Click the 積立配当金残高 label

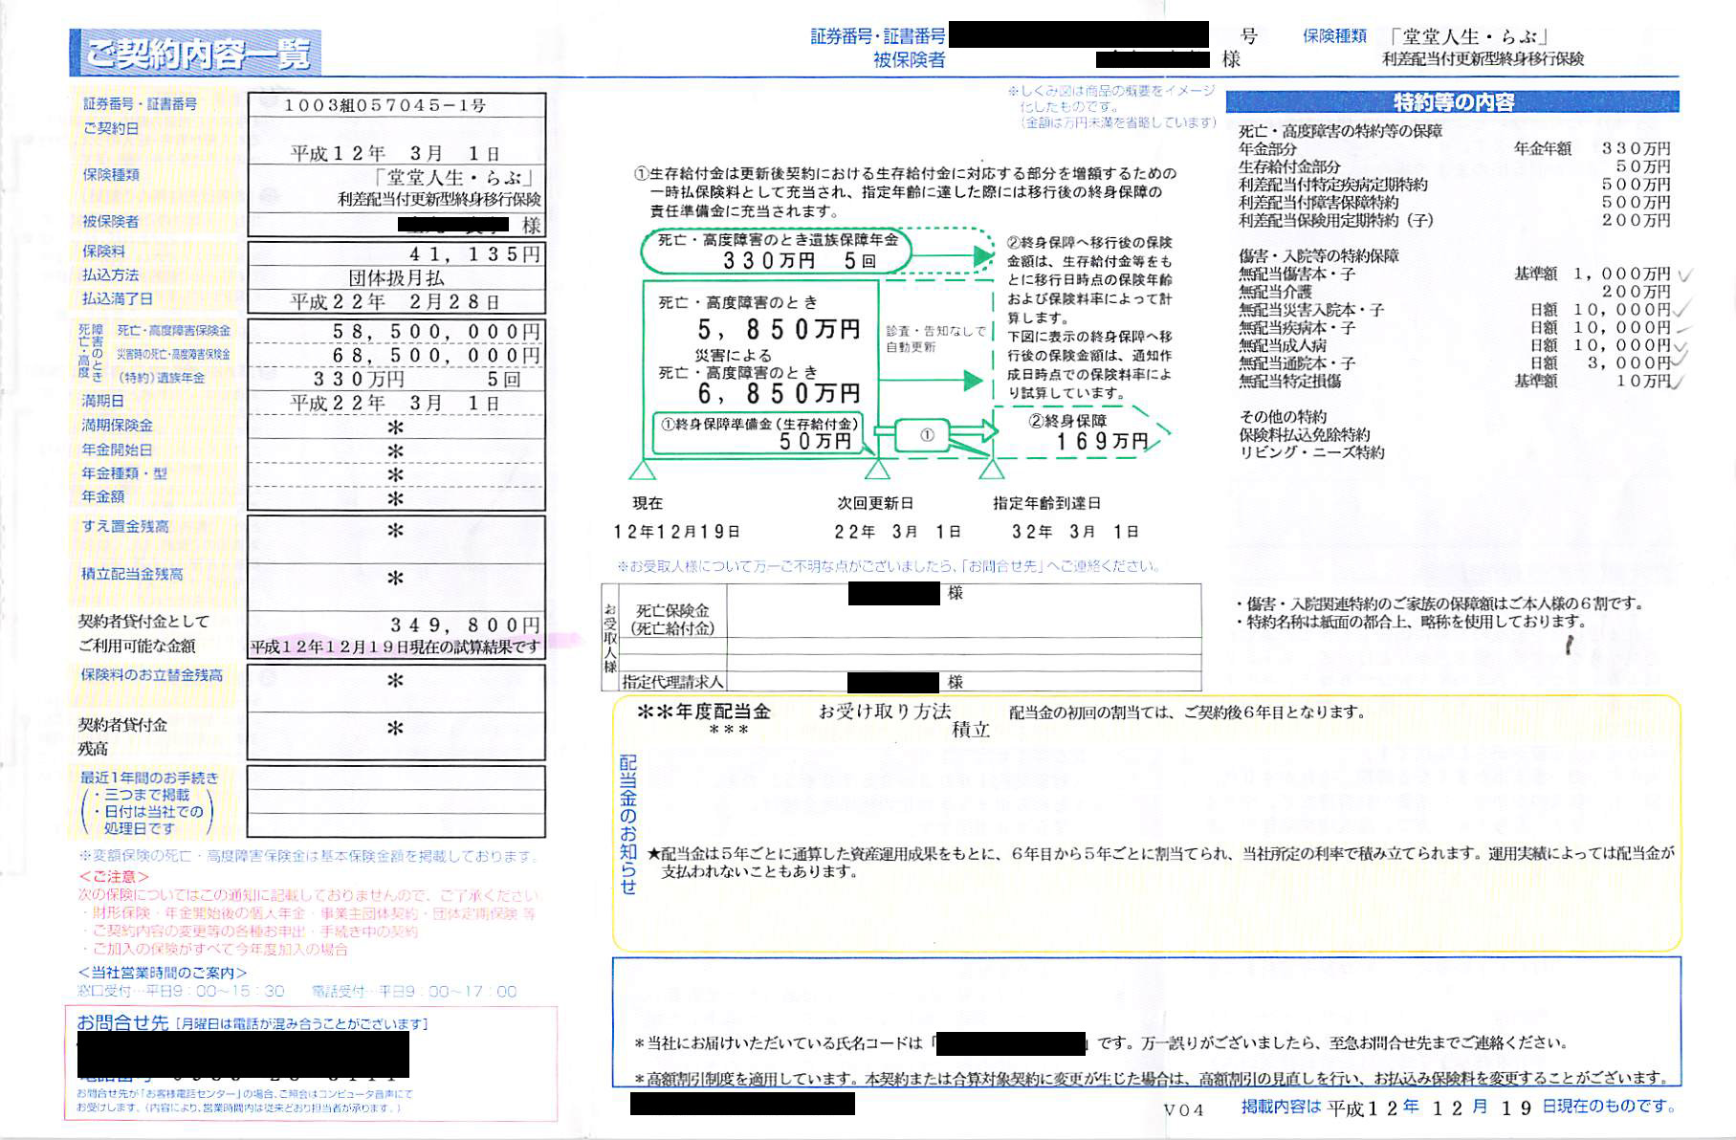(132, 574)
